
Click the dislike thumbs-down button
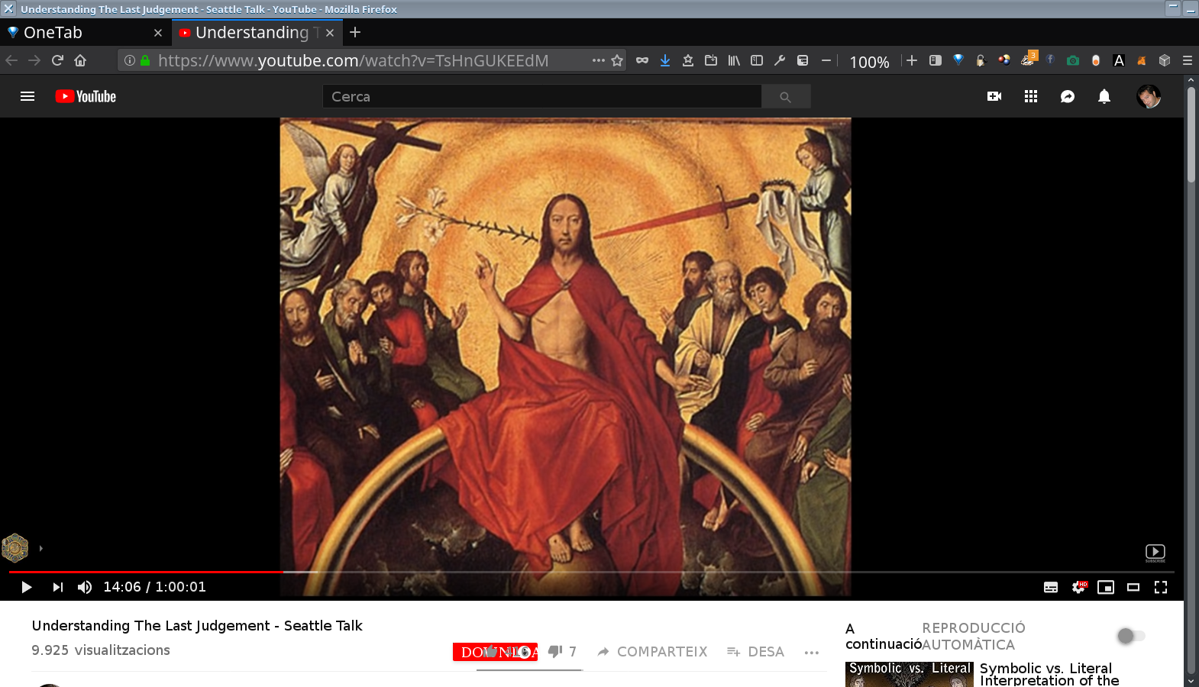click(x=555, y=651)
